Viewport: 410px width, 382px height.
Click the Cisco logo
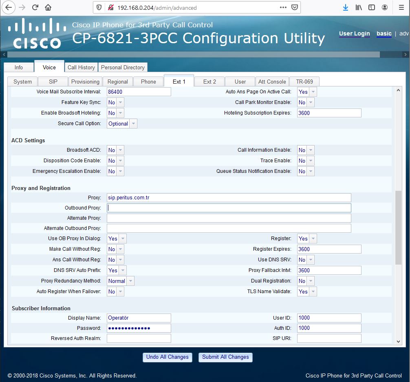(37, 33)
